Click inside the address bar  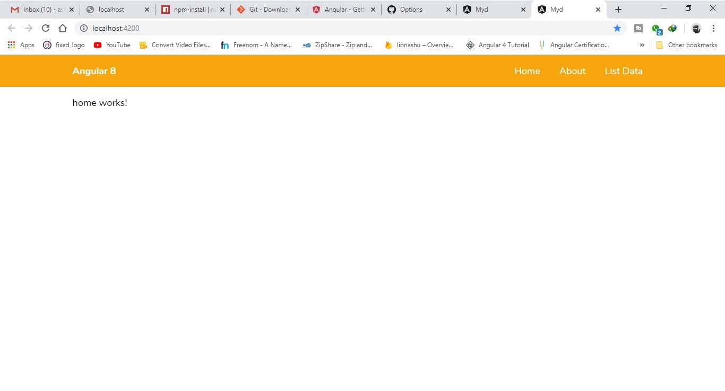(x=212, y=28)
